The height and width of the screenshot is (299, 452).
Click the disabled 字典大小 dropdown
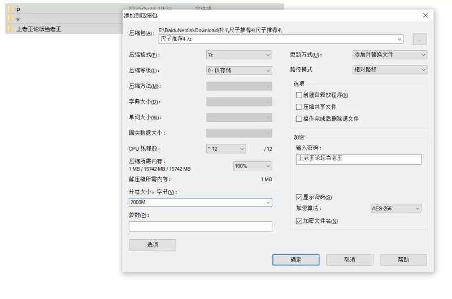[x=239, y=102]
